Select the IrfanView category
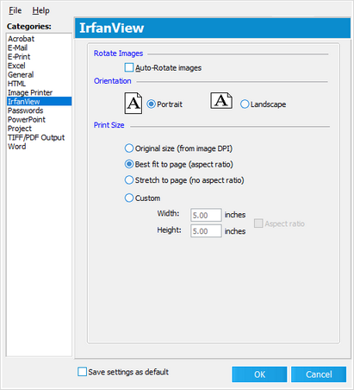 [x=39, y=101]
